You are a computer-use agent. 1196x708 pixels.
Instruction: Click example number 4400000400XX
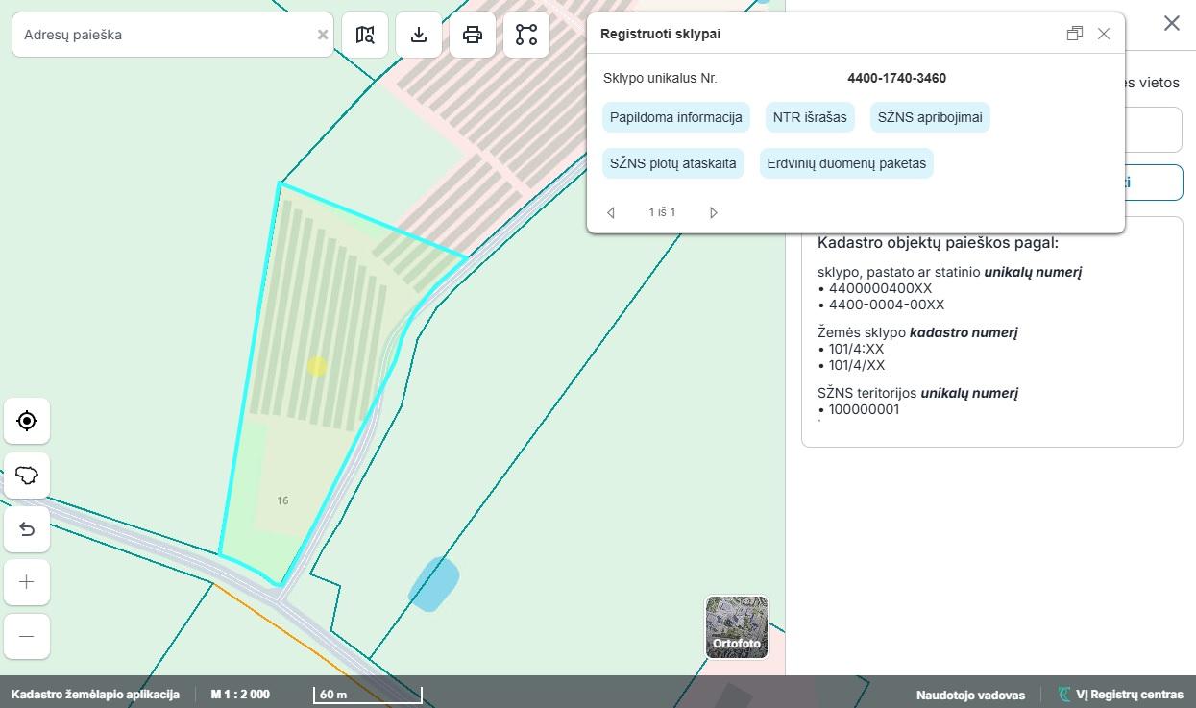click(x=880, y=288)
